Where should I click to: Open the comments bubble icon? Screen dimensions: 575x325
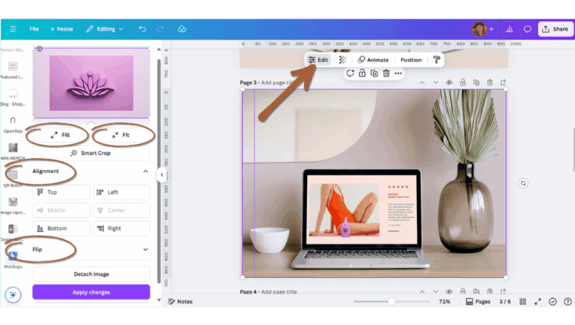click(527, 29)
